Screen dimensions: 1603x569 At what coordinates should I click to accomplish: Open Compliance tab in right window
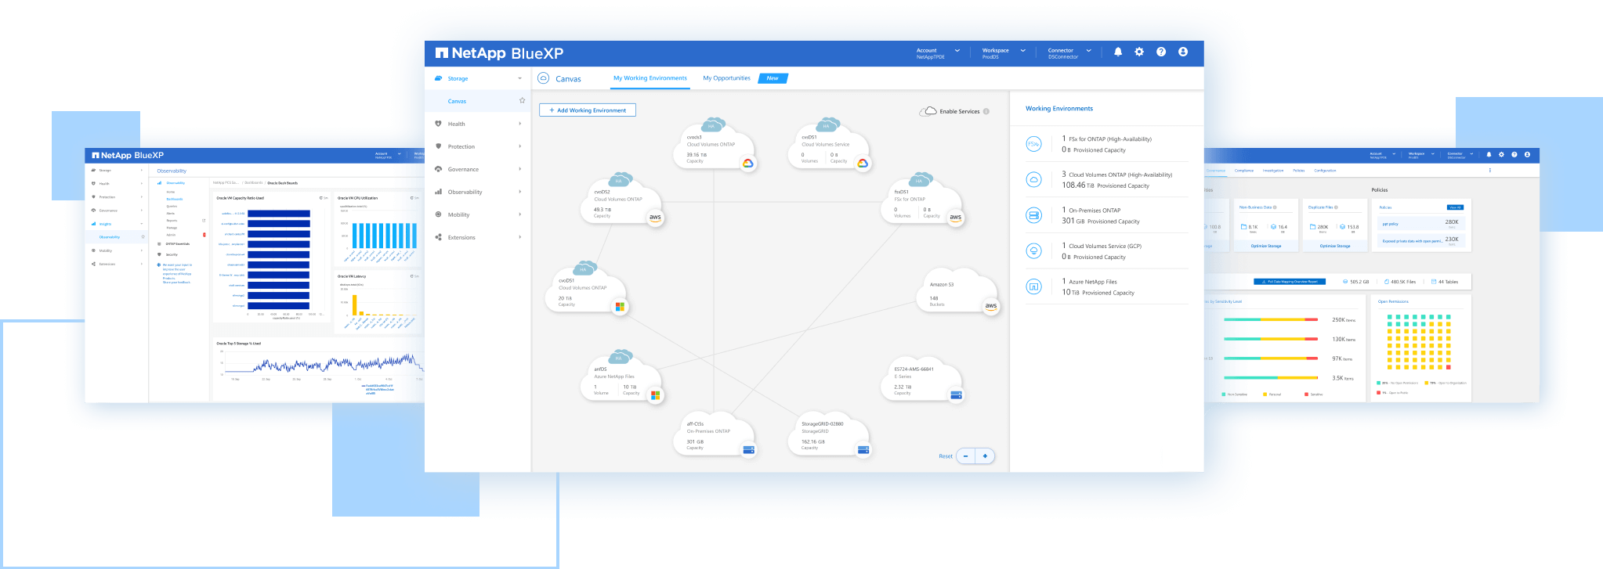1244,170
